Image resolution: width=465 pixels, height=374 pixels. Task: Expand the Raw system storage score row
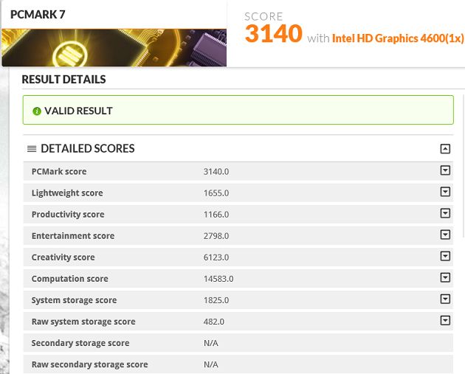pos(445,320)
